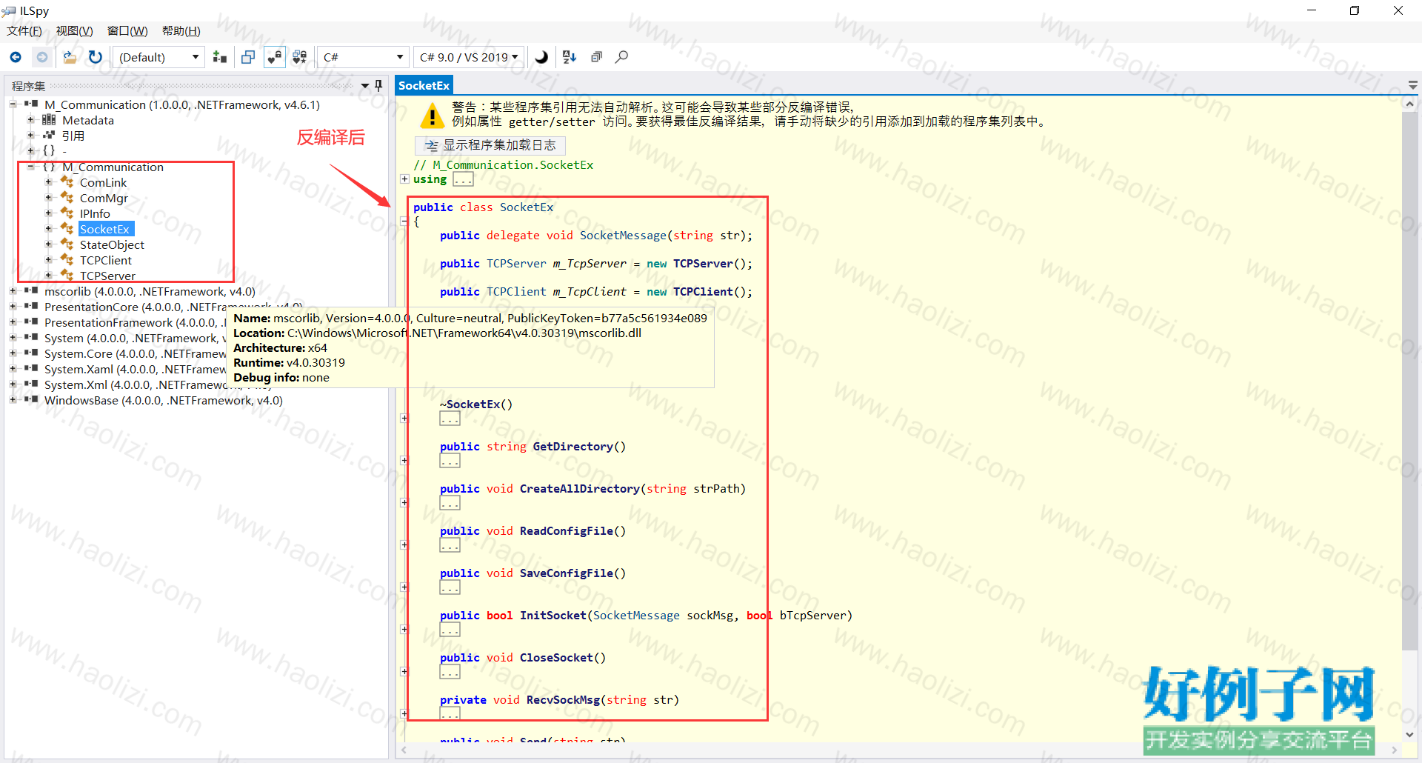Open the 视图(V) menu

point(74,31)
